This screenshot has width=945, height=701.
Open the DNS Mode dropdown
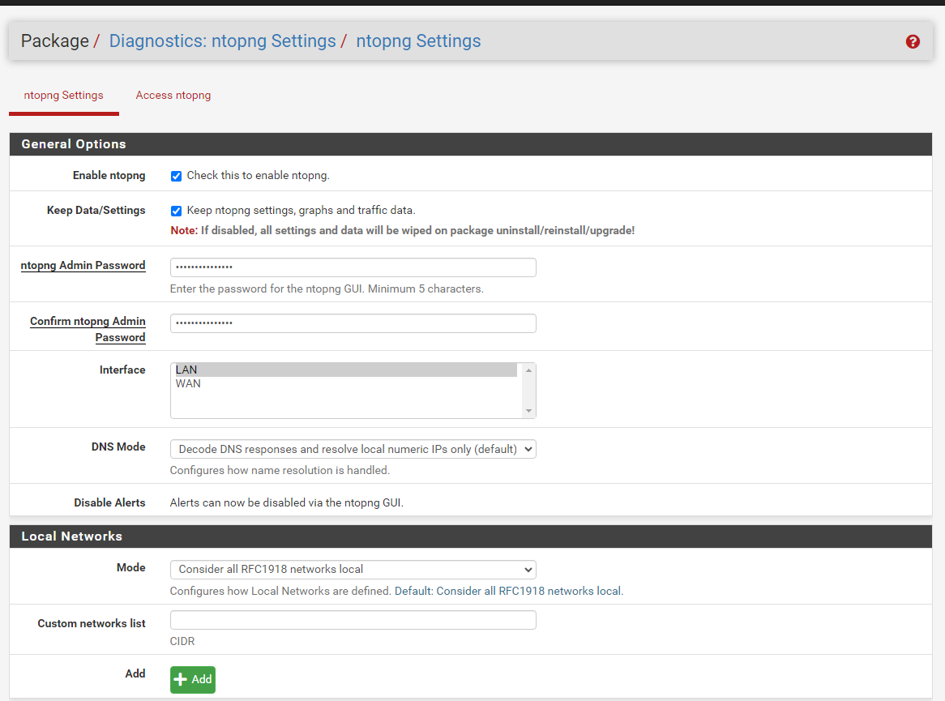tap(353, 449)
